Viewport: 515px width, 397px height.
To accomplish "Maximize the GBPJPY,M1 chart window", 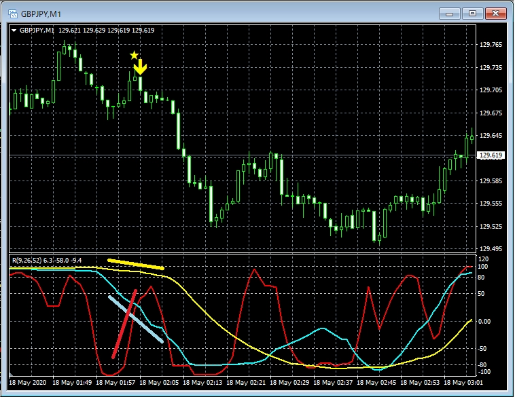I will pos(473,12).
